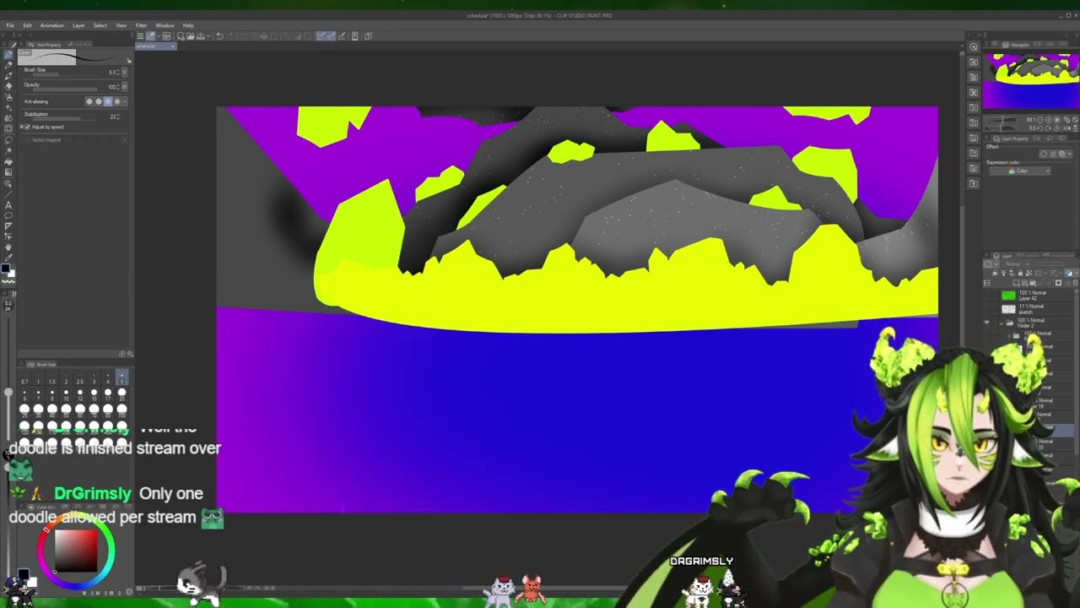Viewport: 1080px width, 608px height.
Task: Select the Navigator panel tab
Action: pos(1017,45)
